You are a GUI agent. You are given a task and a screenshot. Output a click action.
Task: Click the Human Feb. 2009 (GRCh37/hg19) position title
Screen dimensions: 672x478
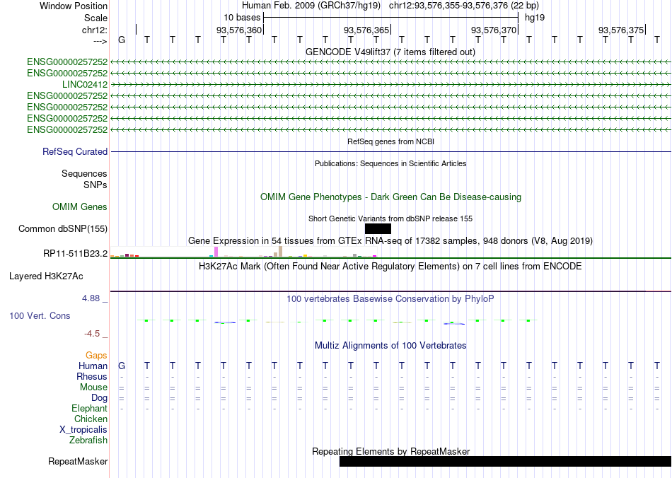(x=311, y=6)
